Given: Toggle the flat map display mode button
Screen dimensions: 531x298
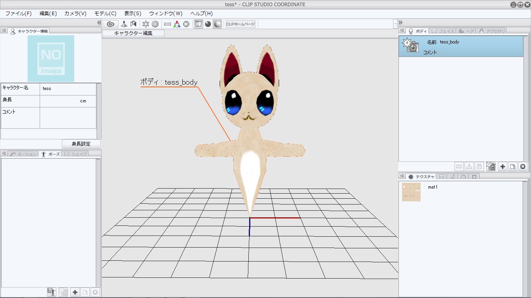Looking at the screenshot, I should coord(199,24).
